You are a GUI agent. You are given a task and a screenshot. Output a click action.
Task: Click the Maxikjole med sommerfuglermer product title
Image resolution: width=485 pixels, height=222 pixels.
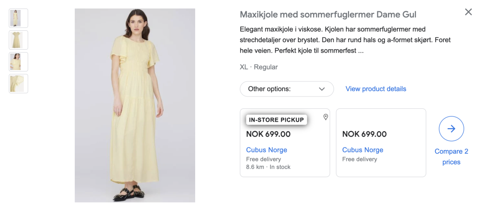point(328,15)
